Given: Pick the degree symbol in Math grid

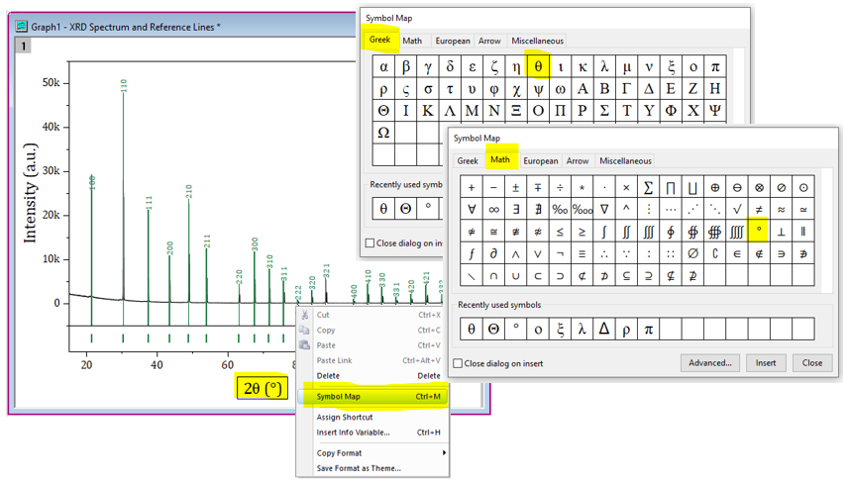Looking at the screenshot, I should [759, 232].
